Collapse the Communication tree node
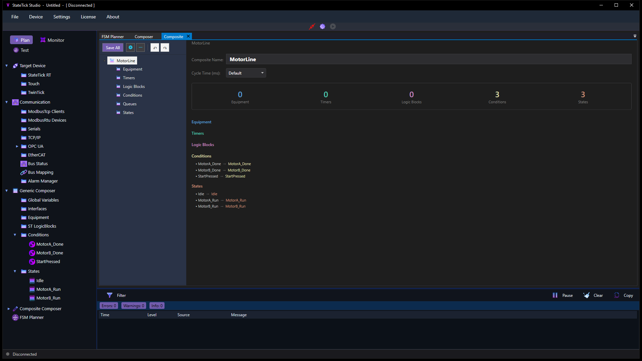The width and height of the screenshot is (642, 361). pyautogui.click(x=7, y=102)
